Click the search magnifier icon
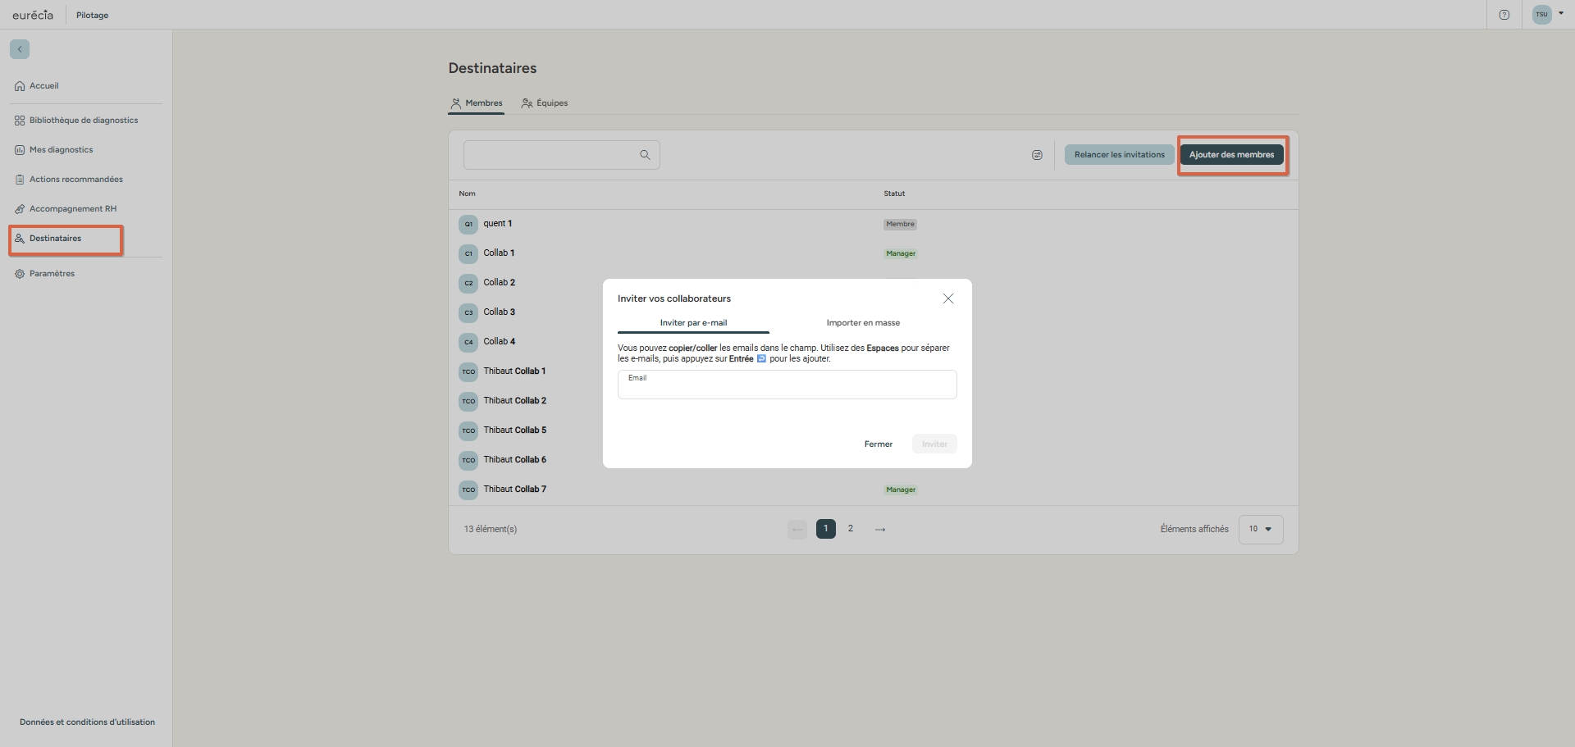1575x747 pixels. (645, 155)
